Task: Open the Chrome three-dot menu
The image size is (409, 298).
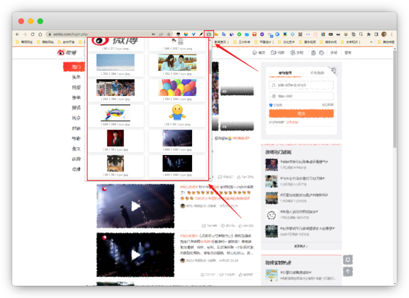Action: point(392,34)
